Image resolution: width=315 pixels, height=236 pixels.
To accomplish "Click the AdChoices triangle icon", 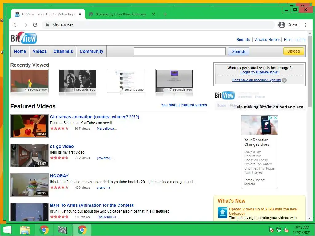I will pos(271,118).
